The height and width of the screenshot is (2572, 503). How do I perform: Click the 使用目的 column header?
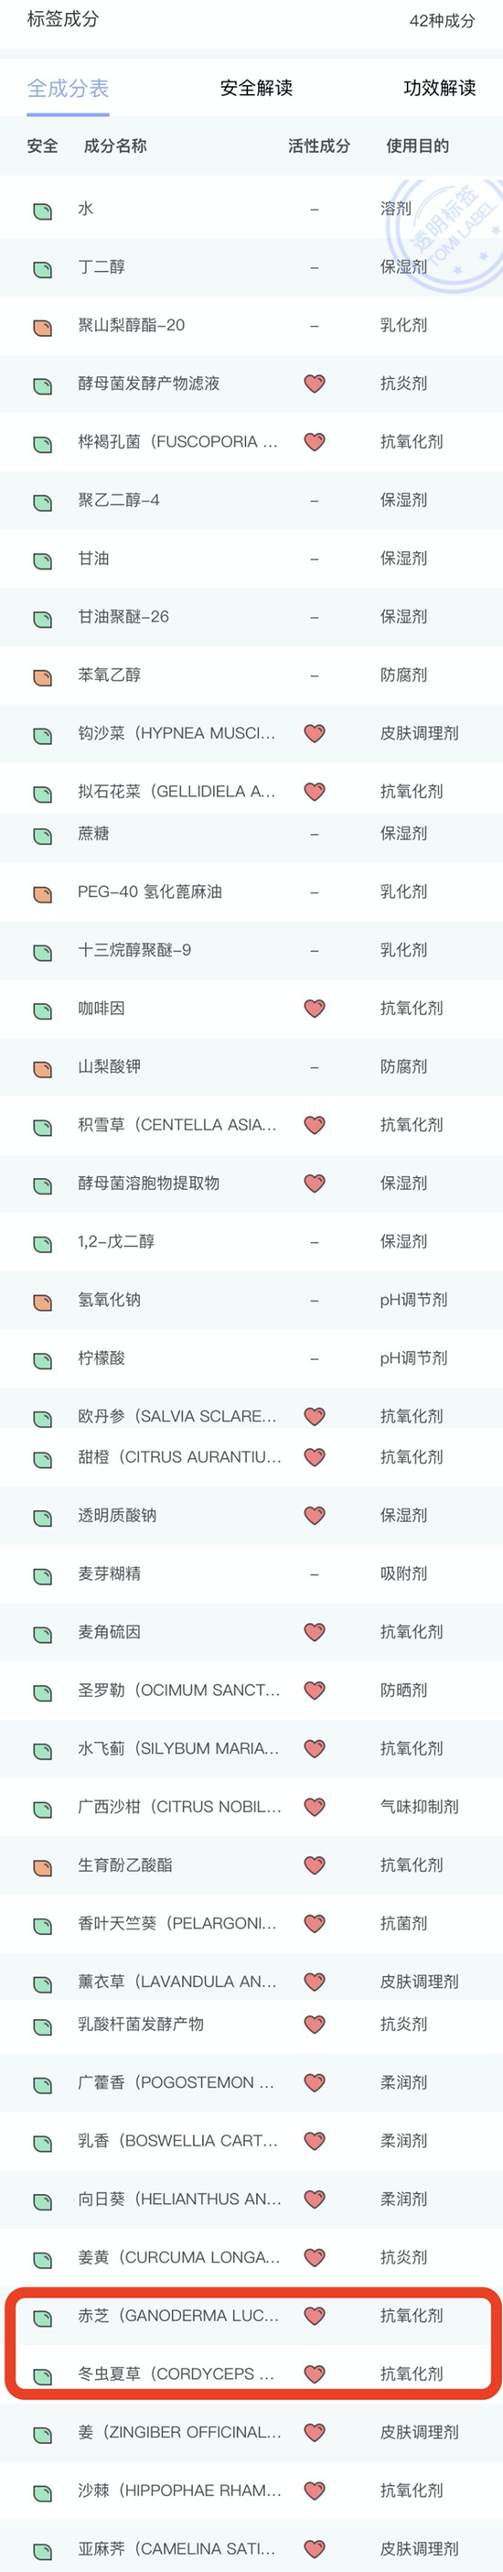coord(417,146)
